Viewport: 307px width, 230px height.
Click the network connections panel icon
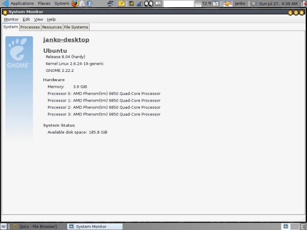point(111,3)
